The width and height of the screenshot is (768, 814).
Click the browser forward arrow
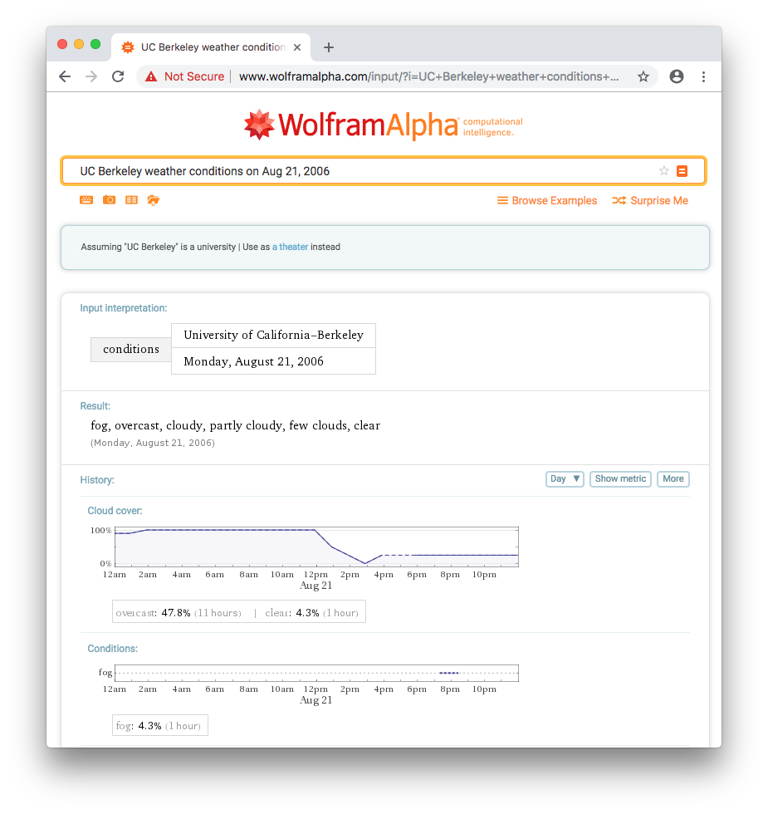91,76
